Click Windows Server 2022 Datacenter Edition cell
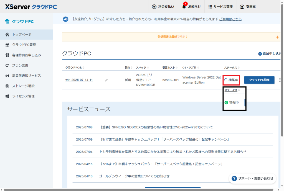This screenshot has height=191, width=284. 201,80
